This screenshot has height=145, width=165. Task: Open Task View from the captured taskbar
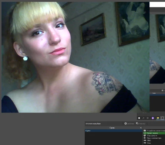[148, 118]
